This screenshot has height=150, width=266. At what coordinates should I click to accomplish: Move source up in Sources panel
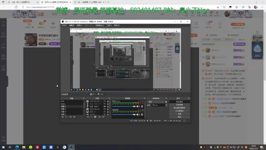[x=99, y=117]
